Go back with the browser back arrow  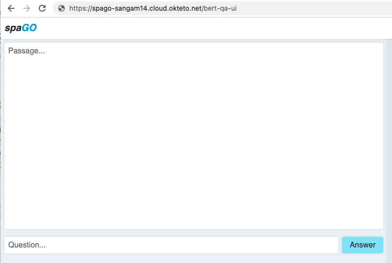pos(11,8)
